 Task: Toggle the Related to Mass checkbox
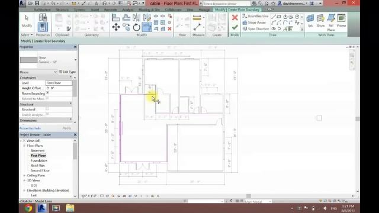tap(47, 98)
